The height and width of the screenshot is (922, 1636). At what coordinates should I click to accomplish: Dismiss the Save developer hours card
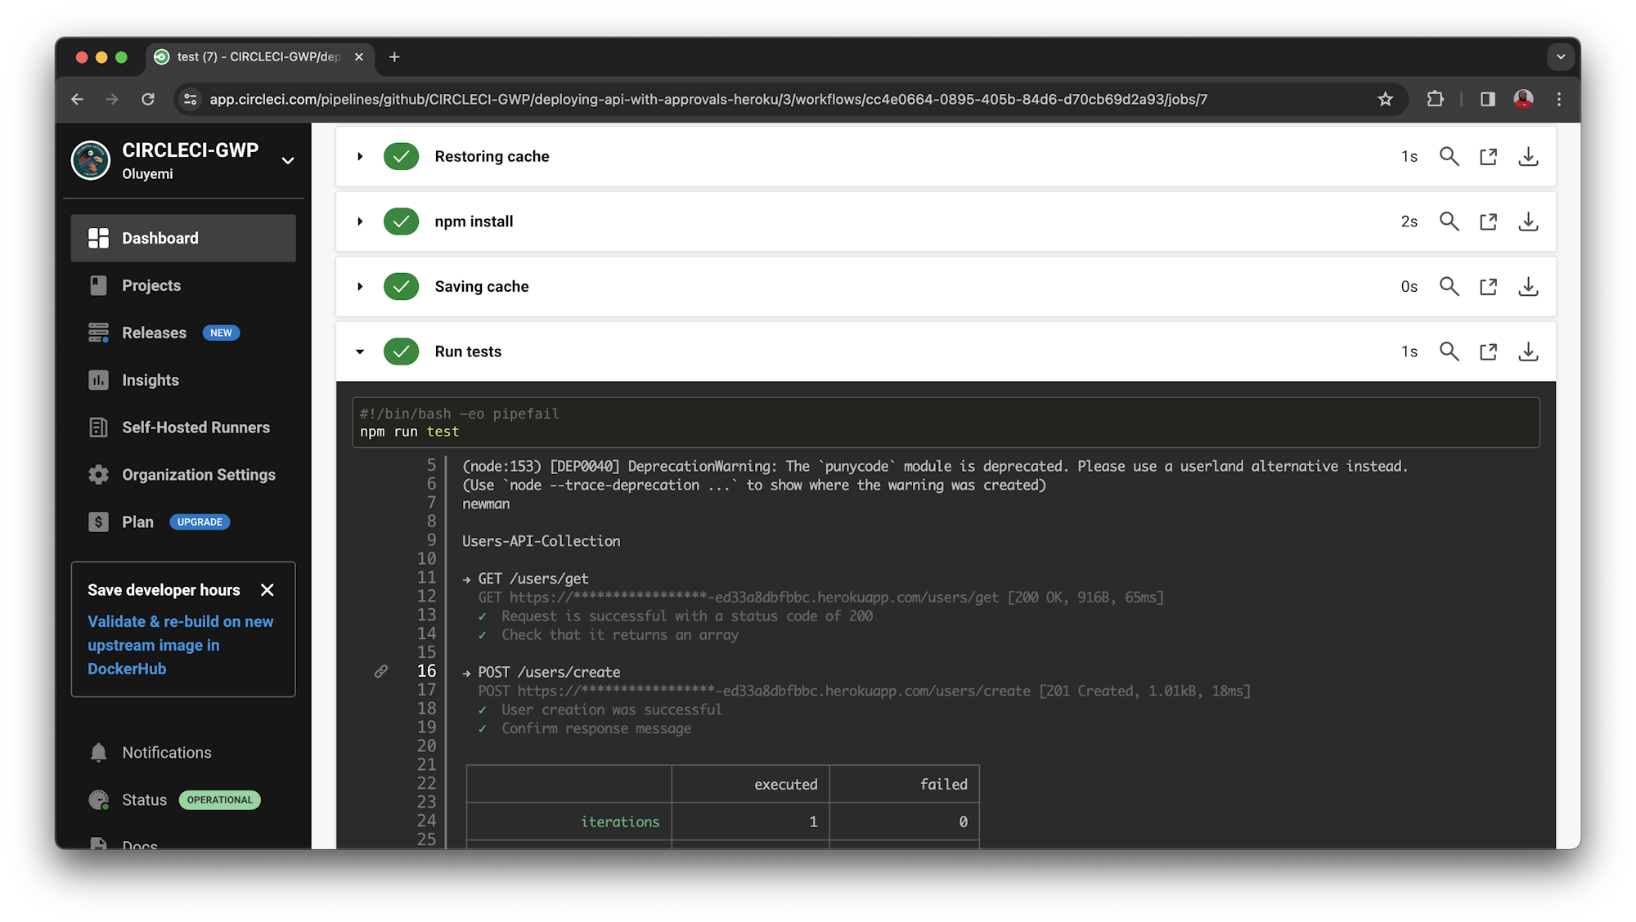coord(267,590)
